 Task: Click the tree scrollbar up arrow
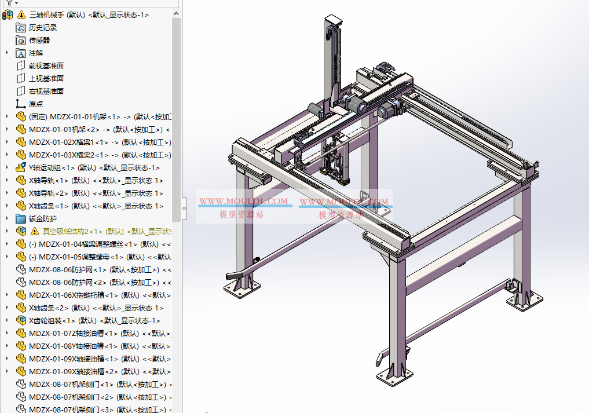tap(175, 14)
